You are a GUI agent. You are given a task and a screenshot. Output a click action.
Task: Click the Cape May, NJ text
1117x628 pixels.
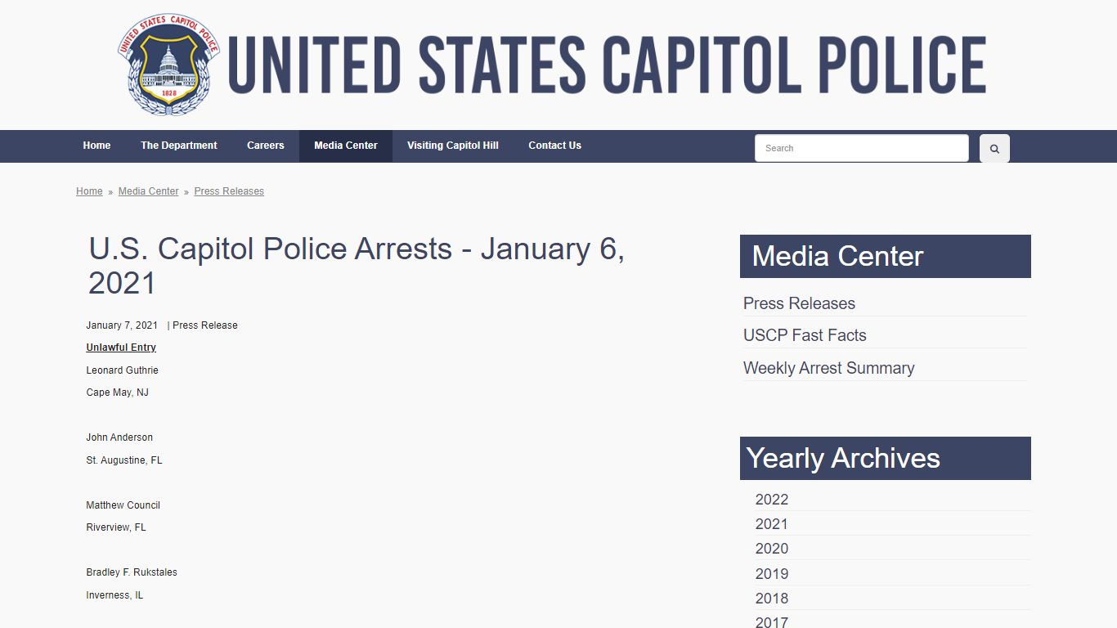point(118,392)
